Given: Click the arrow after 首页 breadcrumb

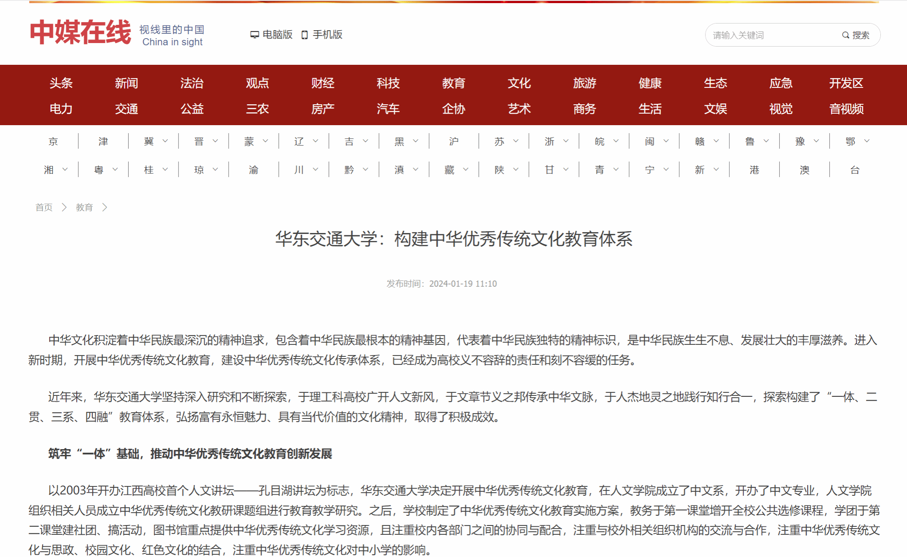Looking at the screenshot, I should pyautogui.click(x=64, y=207).
